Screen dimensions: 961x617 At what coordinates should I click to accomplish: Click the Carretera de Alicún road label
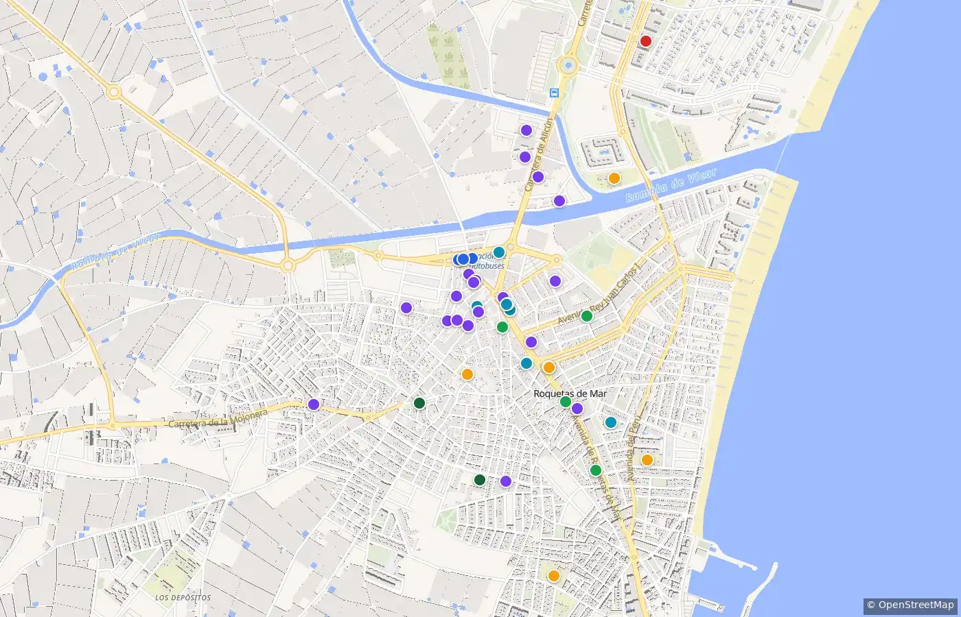coord(539,154)
